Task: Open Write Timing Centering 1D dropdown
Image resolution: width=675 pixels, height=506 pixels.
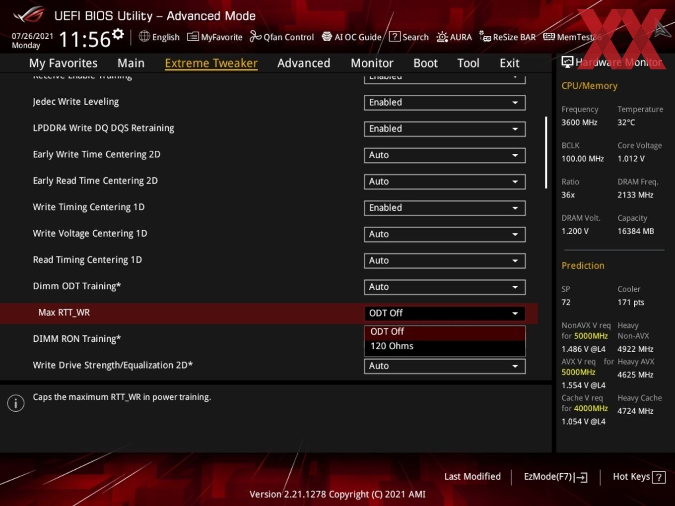Action: point(445,207)
